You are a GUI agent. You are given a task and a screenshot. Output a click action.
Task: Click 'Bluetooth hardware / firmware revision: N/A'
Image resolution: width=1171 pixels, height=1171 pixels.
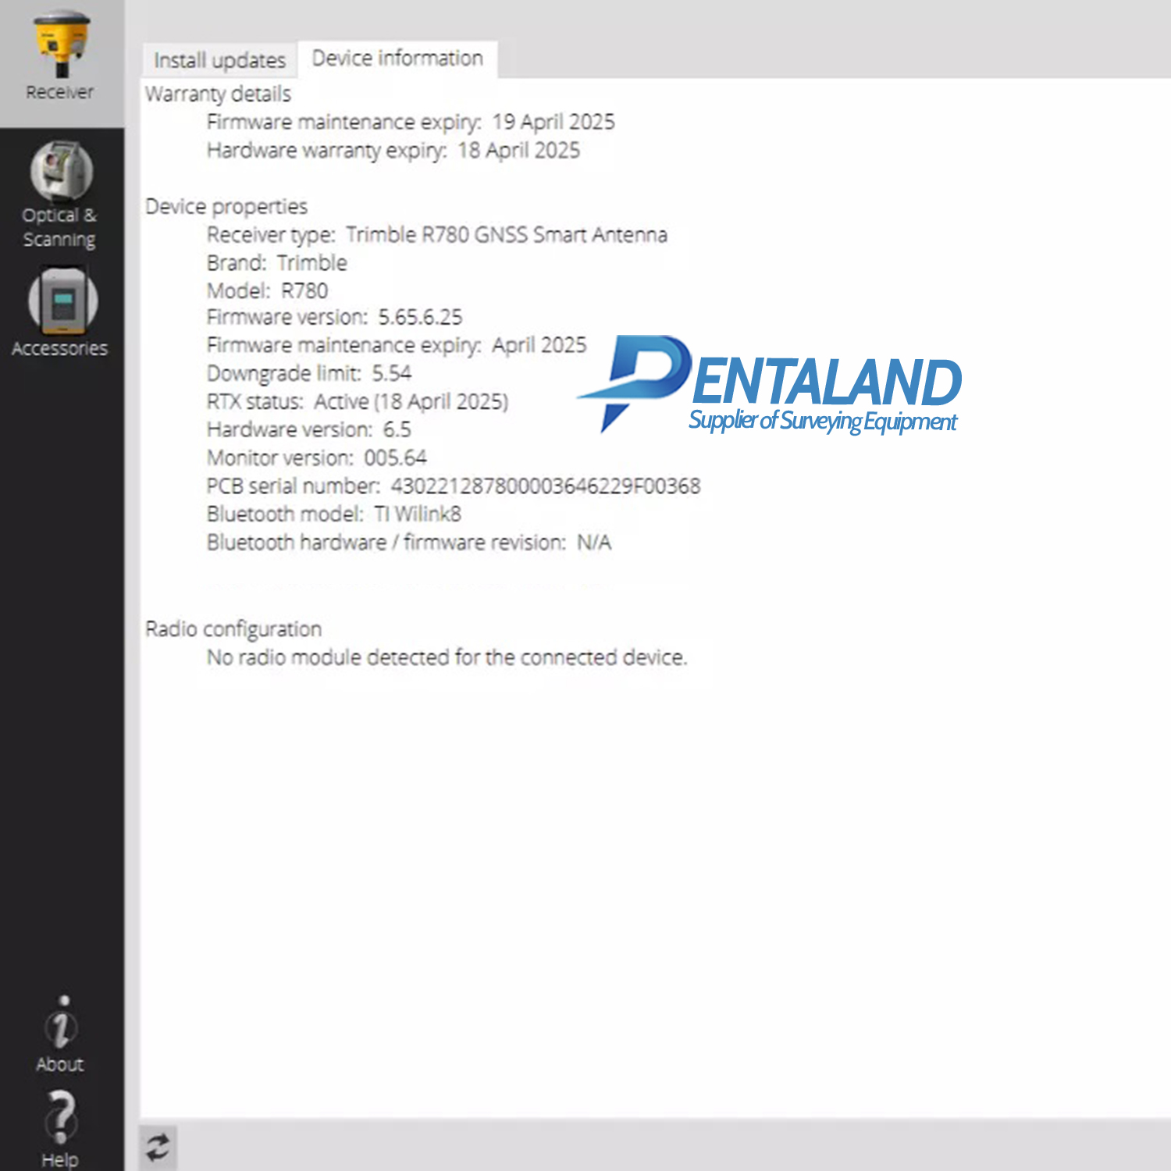tap(409, 543)
